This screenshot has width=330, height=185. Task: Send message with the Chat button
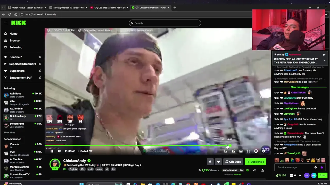[x=323, y=175]
